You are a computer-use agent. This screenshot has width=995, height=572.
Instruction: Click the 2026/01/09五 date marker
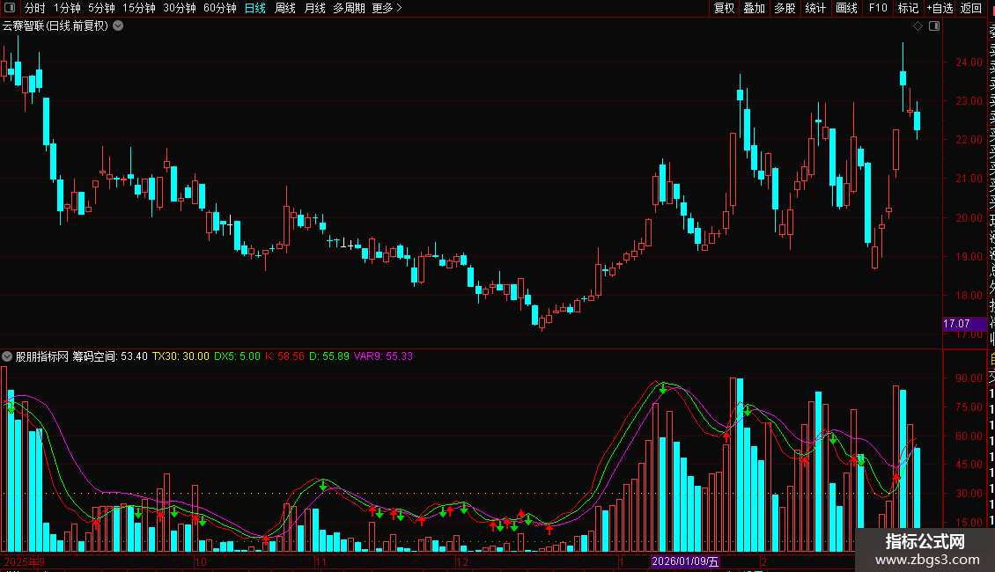click(685, 561)
